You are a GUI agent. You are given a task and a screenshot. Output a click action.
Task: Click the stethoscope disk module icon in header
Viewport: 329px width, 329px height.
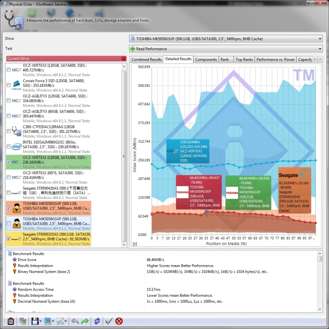tap(14, 20)
